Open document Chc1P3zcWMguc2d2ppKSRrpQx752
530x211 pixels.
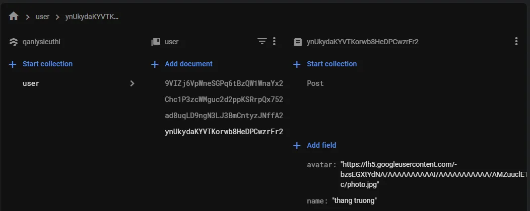coord(224,99)
